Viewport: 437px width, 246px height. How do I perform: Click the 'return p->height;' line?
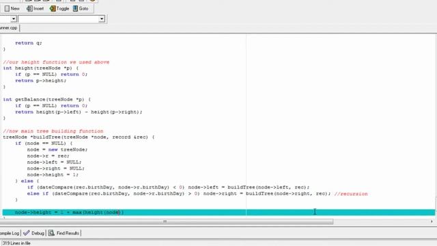click(x=41, y=81)
